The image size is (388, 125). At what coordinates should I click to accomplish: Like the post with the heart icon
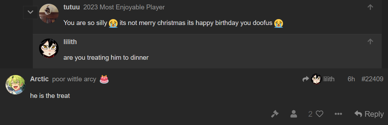pyautogui.click(x=320, y=114)
